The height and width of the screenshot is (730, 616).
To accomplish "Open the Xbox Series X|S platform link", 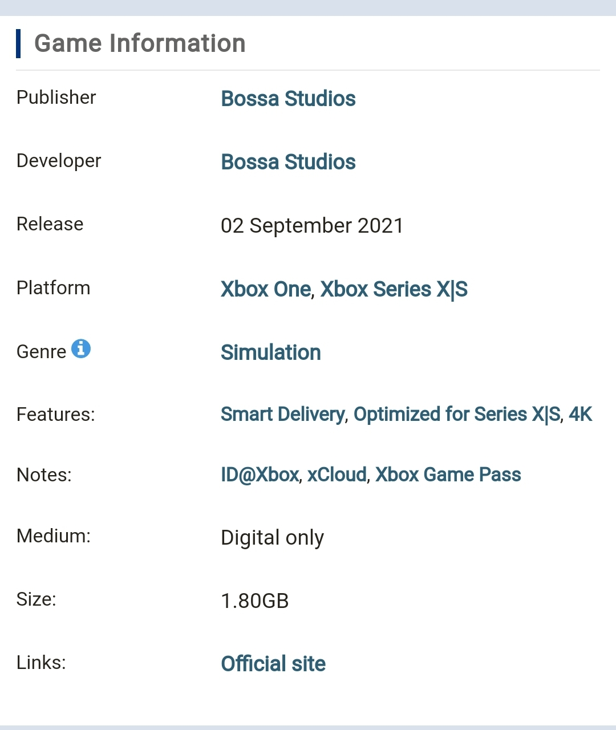I will [394, 289].
